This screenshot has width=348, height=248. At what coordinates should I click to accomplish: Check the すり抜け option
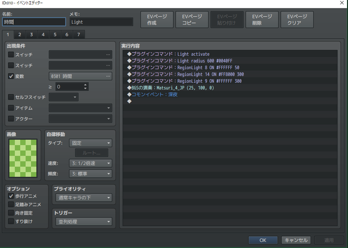[11, 221]
